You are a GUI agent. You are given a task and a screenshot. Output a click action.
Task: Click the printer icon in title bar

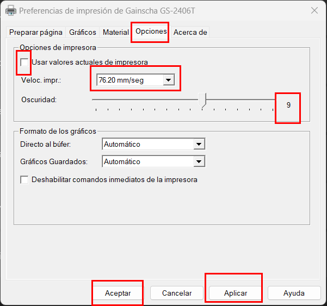[x=10, y=10]
